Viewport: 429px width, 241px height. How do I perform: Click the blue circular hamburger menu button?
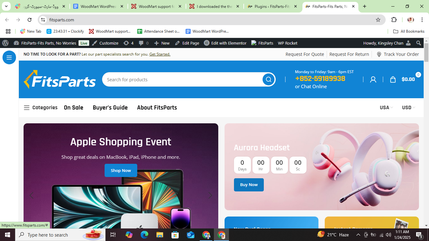pos(9,57)
